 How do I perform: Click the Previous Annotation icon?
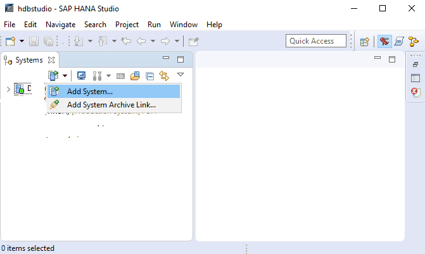(103, 42)
